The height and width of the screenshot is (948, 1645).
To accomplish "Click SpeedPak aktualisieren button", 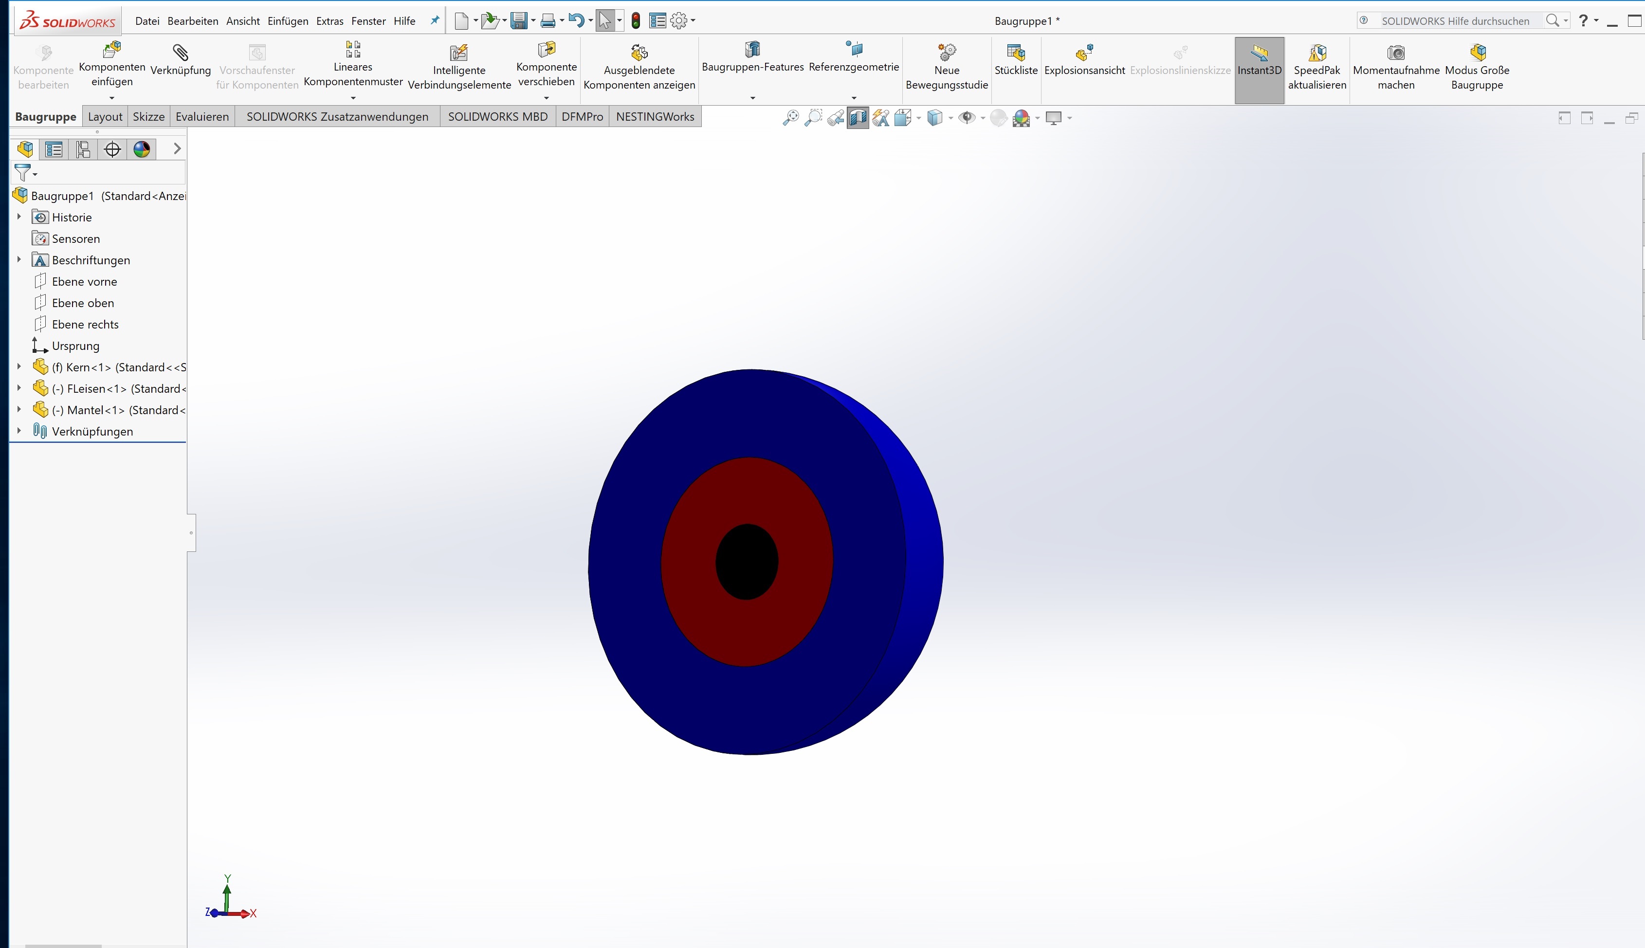I will 1317,68.
